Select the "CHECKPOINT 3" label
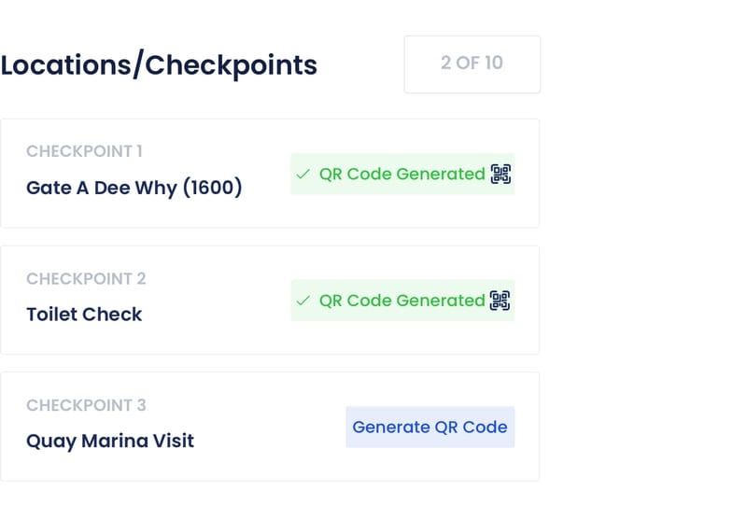The height and width of the screenshot is (519, 747). [x=86, y=405]
